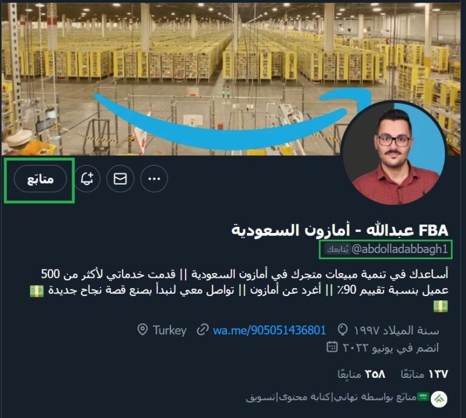The image size is (466, 418).
Task: Select the @abdolladabbagh1 username handle
Action: click(400, 249)
